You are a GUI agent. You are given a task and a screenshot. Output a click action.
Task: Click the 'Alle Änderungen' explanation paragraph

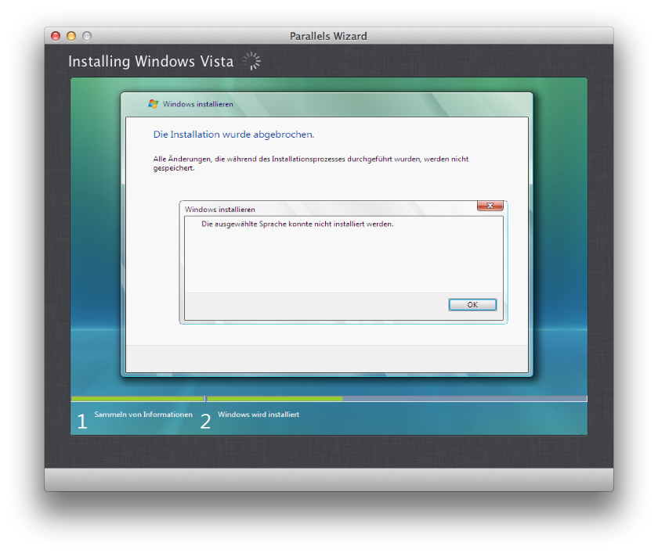point(310,163)
